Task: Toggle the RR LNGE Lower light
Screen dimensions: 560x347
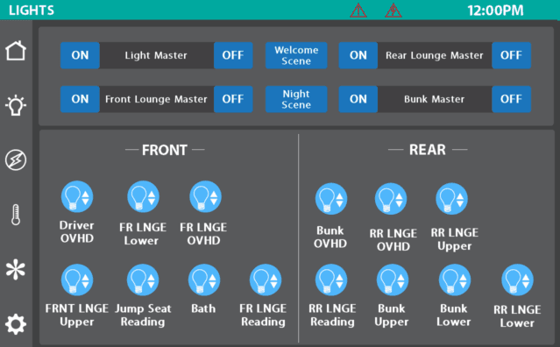Action: point(518,280)
